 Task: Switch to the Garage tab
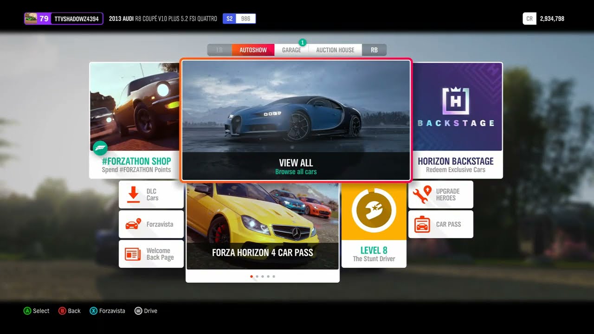(291, 50)
